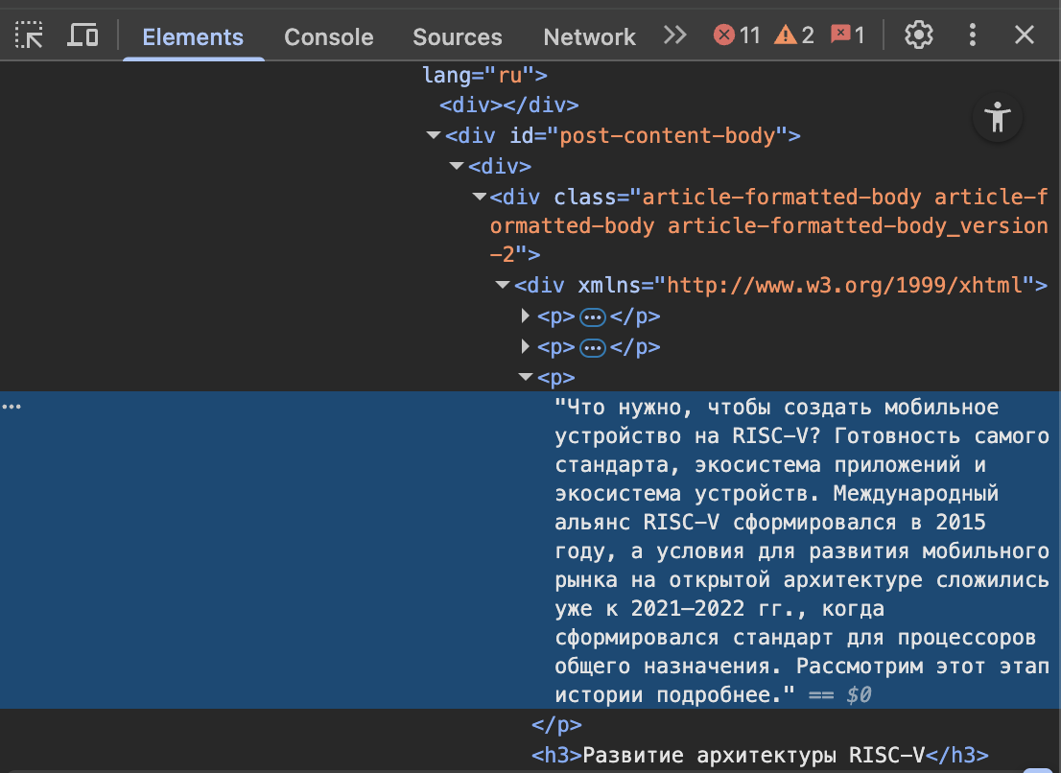The width and height of the screenshot is (1061, 773).
Task: Close the DevTools panel
Action: click(1025, 36)
